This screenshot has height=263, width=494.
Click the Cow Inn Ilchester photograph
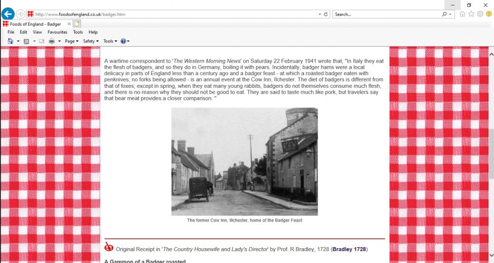coord(245,162)
